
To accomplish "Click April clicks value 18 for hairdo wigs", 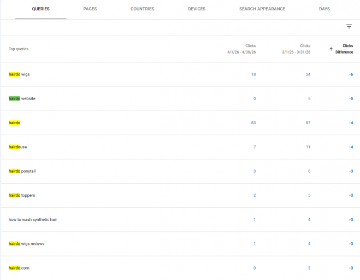I will pos(253,74).
